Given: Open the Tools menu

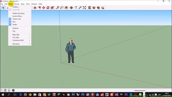Looking at the screenshot, I should pyautogui.click(x=28, y=4).
